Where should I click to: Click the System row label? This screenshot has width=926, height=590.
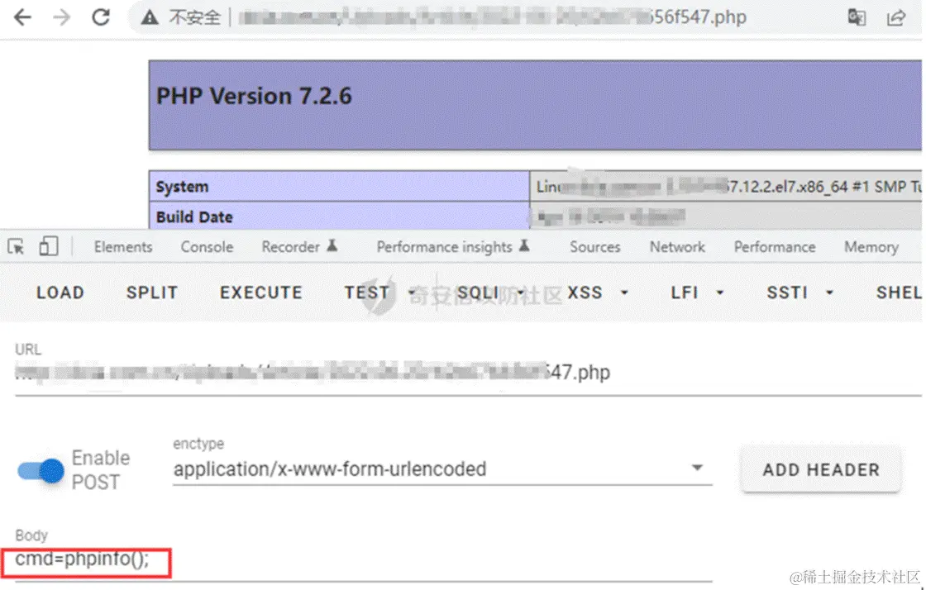click(x=183, y=187)
